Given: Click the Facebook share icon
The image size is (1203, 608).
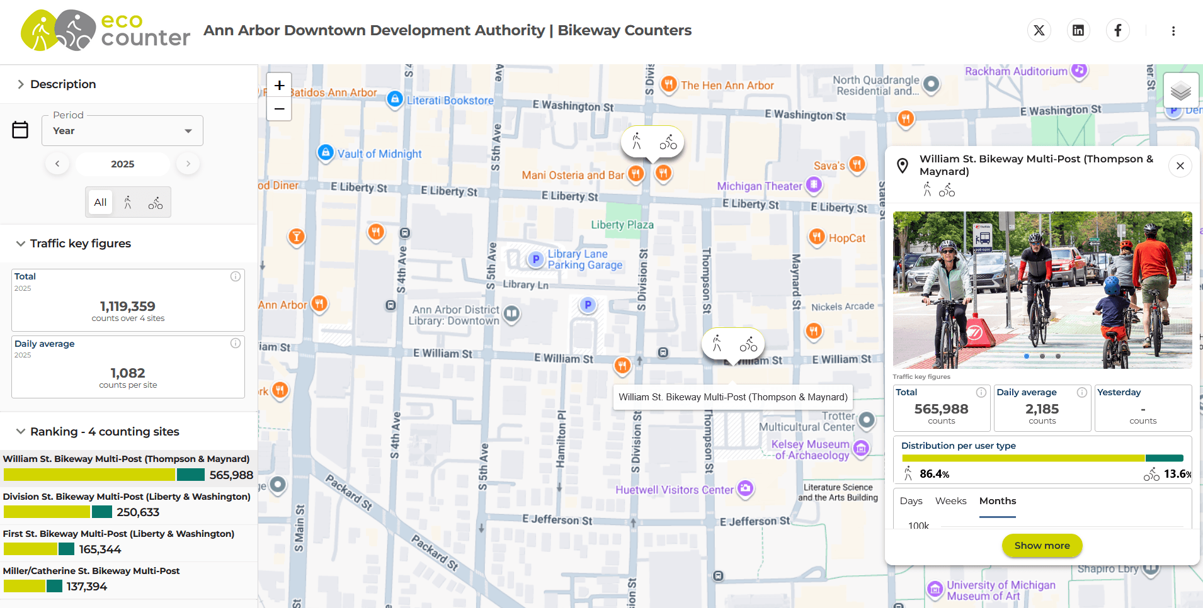Looking at the screenshot, I should [x=1118, y=30].
